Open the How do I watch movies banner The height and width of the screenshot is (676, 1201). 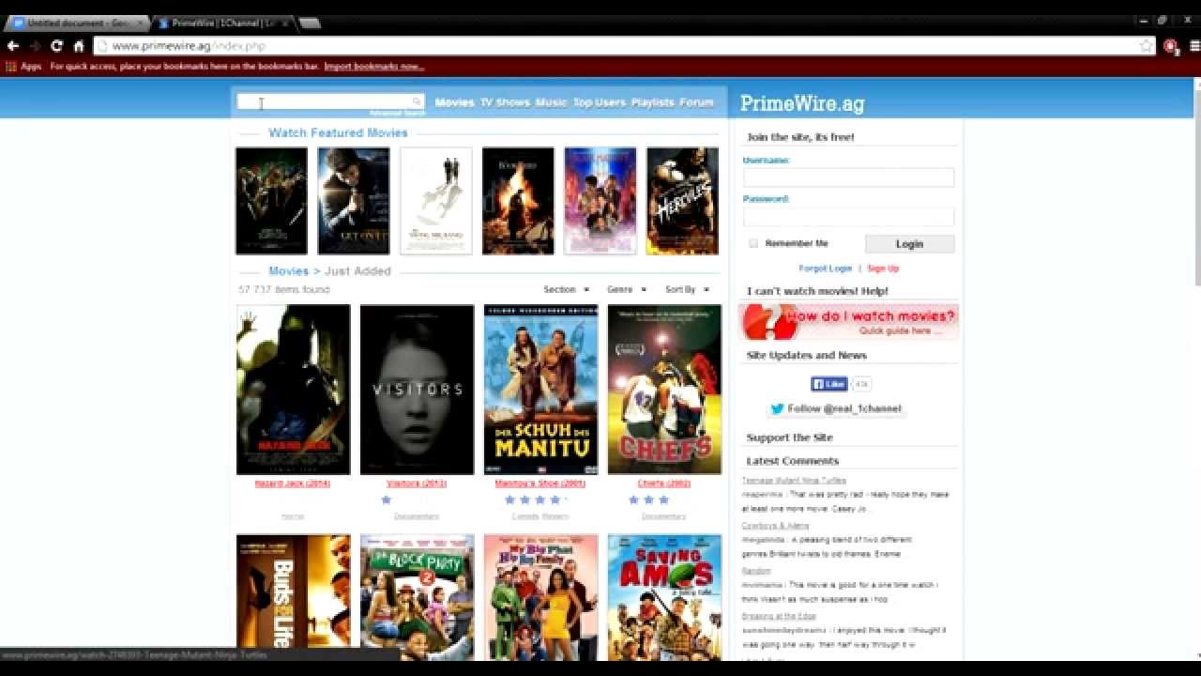click(849, 322)
